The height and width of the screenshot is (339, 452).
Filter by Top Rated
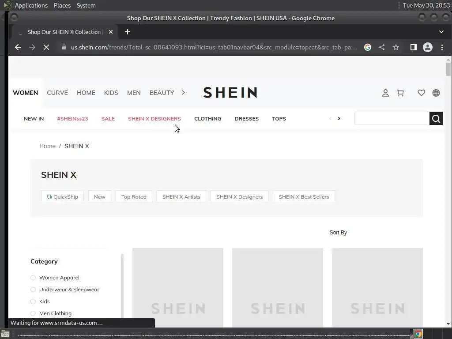(x=134, y=196)
